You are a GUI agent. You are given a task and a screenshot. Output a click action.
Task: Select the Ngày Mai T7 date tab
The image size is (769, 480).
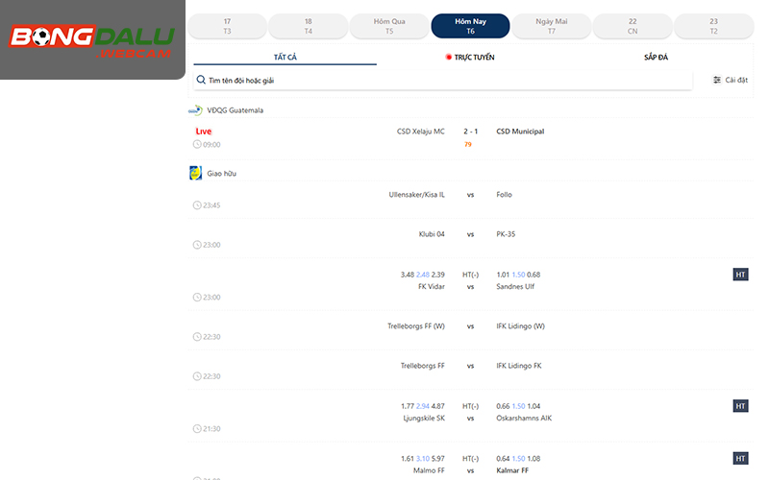pyautogui.click(x=551, y=26)
